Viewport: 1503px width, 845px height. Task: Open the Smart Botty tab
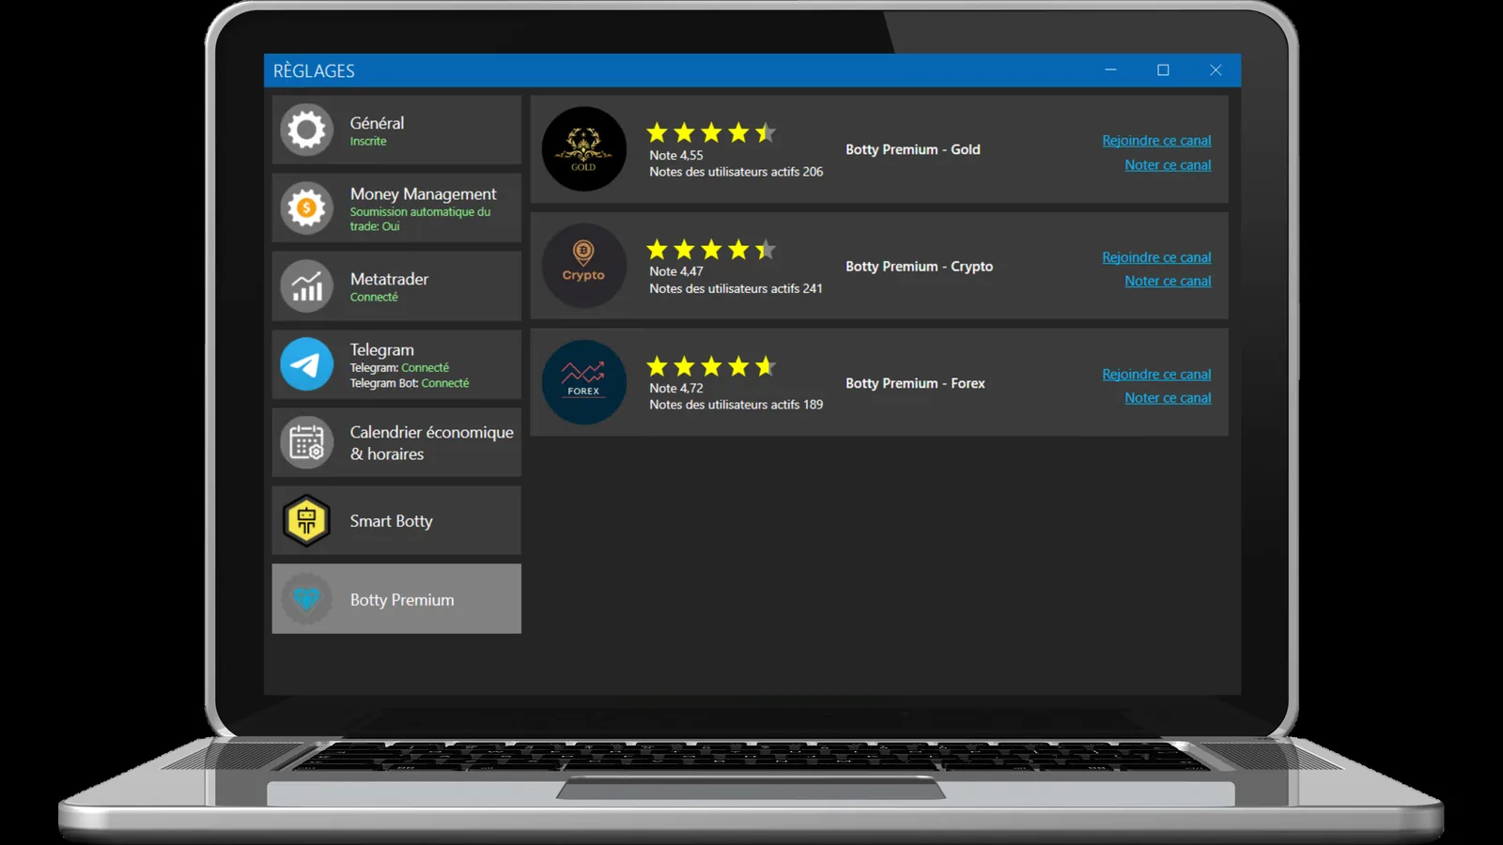click(396, 520)
